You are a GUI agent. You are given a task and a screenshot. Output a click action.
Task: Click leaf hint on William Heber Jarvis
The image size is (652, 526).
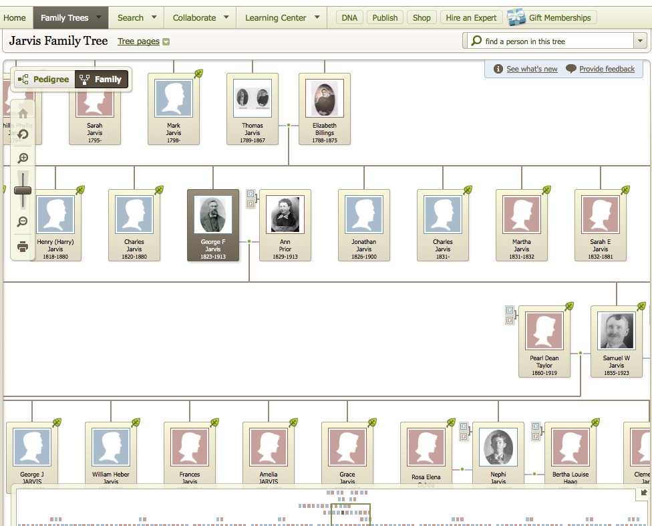click(136, 422)
